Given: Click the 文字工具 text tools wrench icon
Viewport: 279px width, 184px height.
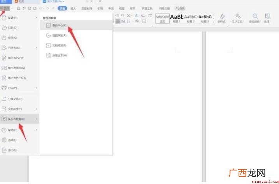Looking at the screenshot, I should click(238, 16).
